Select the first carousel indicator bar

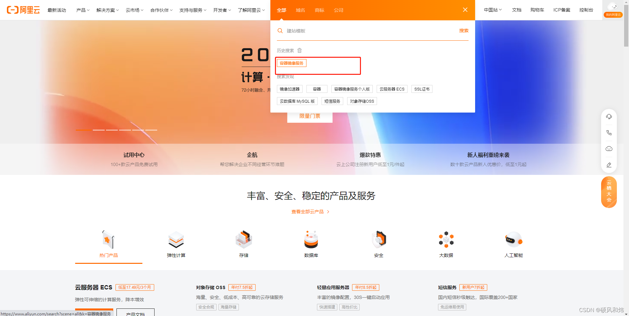tap(84, 130)
